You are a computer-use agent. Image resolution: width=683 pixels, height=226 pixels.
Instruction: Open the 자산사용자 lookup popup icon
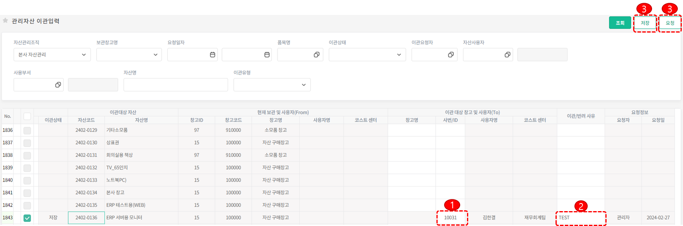(x=507, y=55)
